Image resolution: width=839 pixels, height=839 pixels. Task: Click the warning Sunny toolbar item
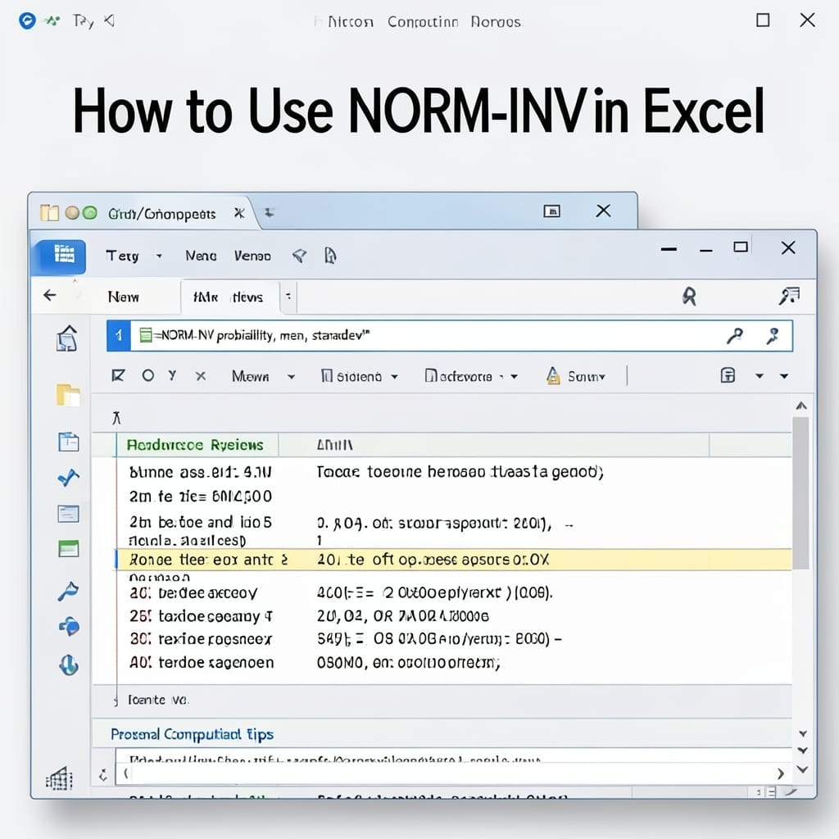(x=575, y=376)
